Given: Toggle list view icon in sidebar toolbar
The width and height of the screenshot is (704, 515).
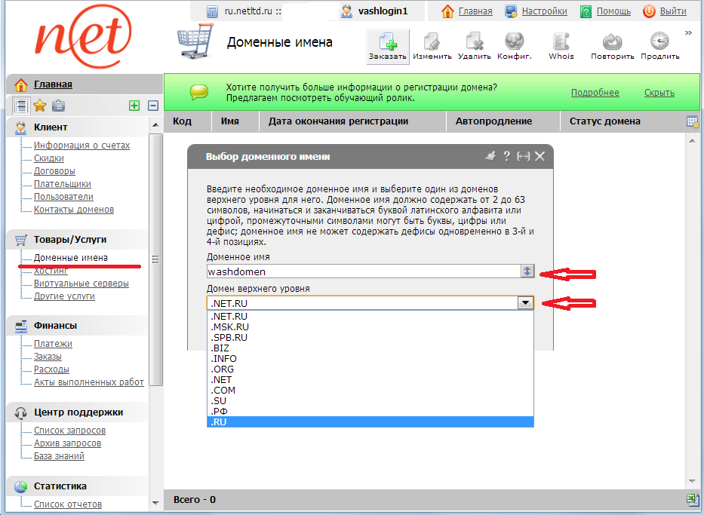Looking at the screenshot, I should coord(21,106).
